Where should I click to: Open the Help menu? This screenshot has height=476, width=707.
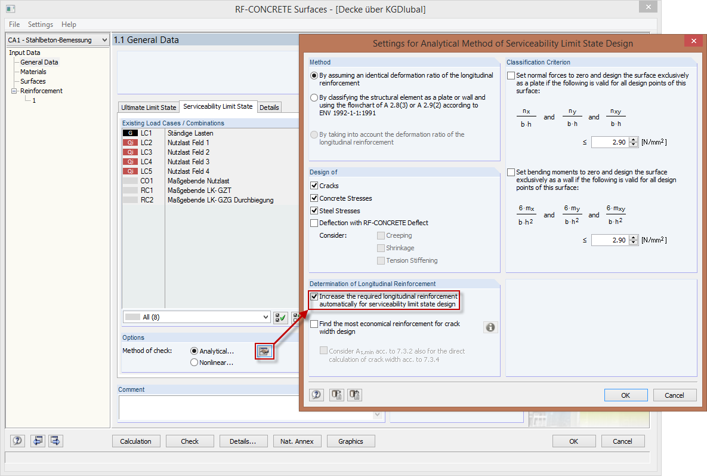69,24
